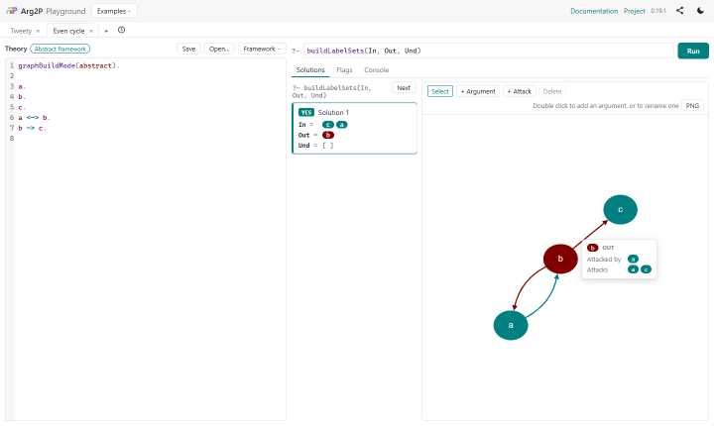Image resolution: width=714 pixels, height=426 pixels.
Task: Click into the query input field
Action: point(488,51)
